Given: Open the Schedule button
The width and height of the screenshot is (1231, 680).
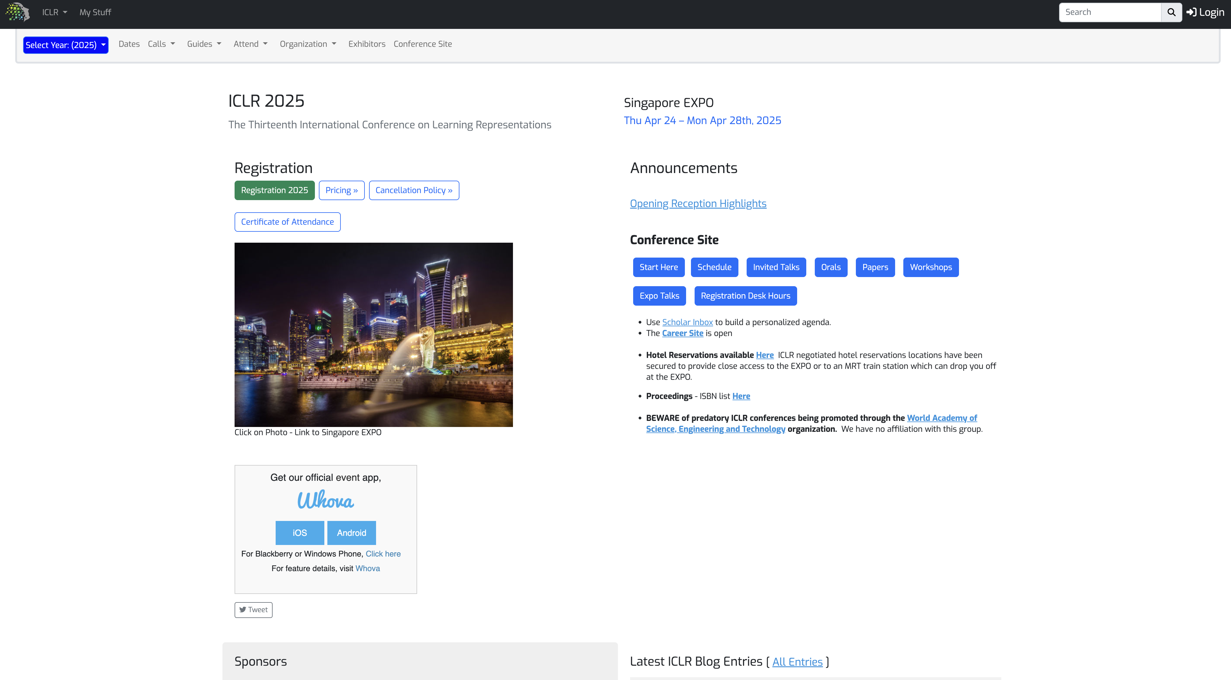Looking at the screenshot, I should pos(714,267).
